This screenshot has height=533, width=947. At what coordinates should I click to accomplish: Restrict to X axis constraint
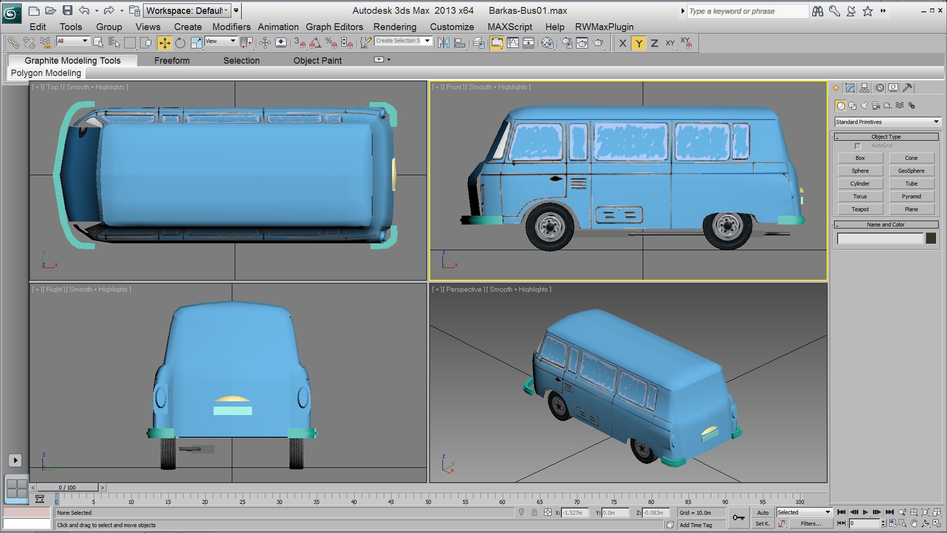[622, 43]
